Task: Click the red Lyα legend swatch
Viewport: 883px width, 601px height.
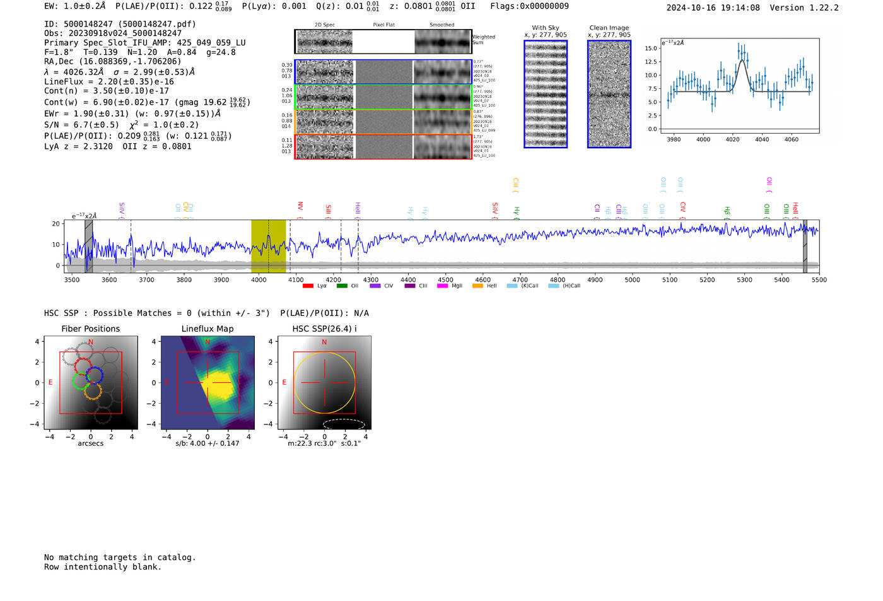Action: point(308,286)
